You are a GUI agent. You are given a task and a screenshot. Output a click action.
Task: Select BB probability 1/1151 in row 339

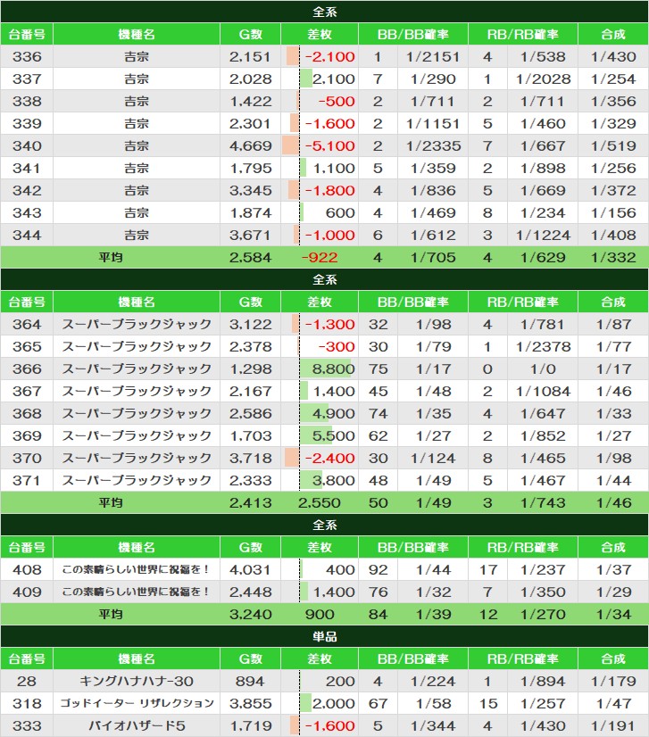[x=433, y=124]
